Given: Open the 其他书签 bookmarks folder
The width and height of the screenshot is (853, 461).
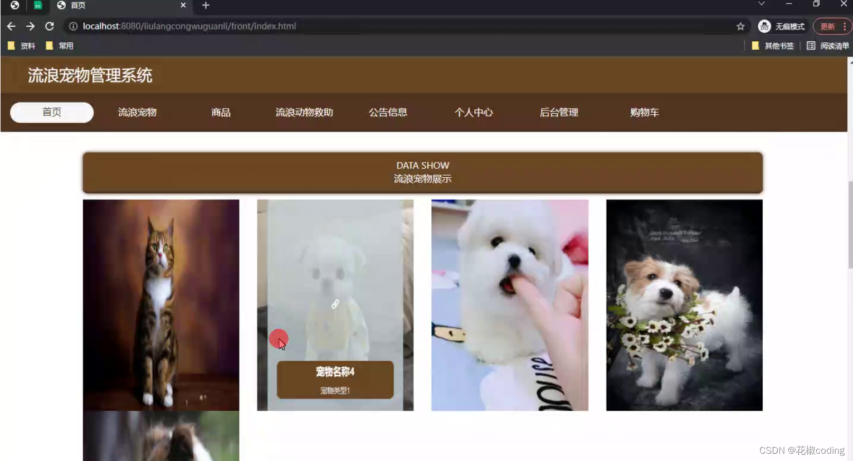Looking at the screenshot, I should pos(773,46).
